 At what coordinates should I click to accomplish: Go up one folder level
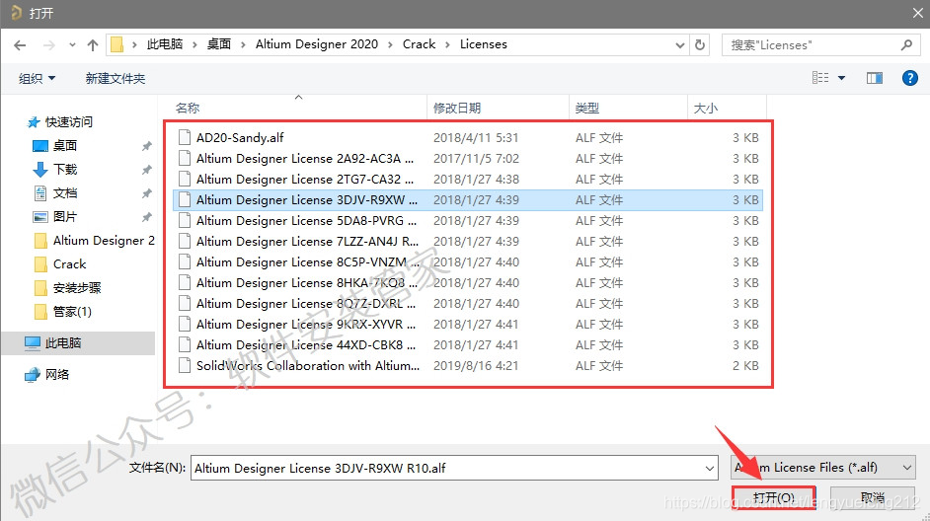(x=93, y=45)
